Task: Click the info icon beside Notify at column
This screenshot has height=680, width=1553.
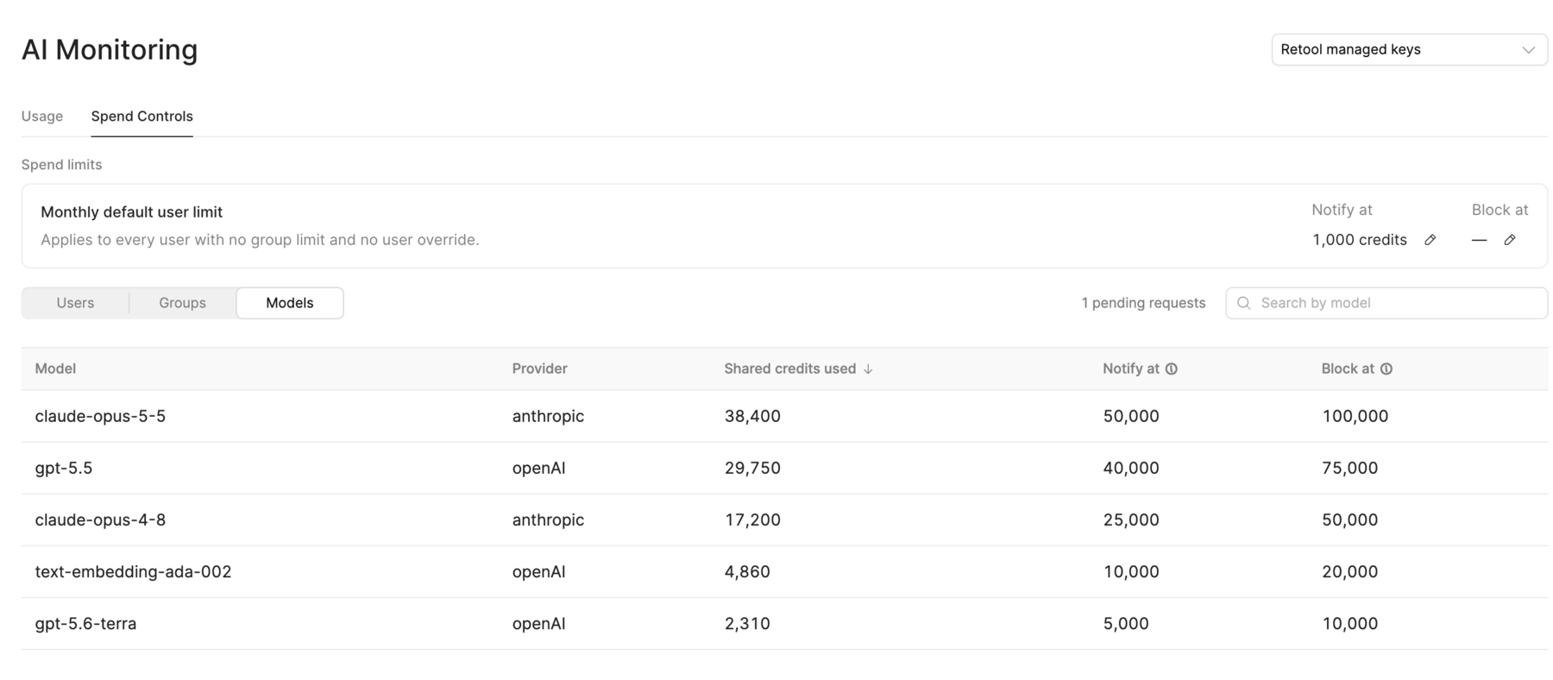Action: pos(1171,368)
